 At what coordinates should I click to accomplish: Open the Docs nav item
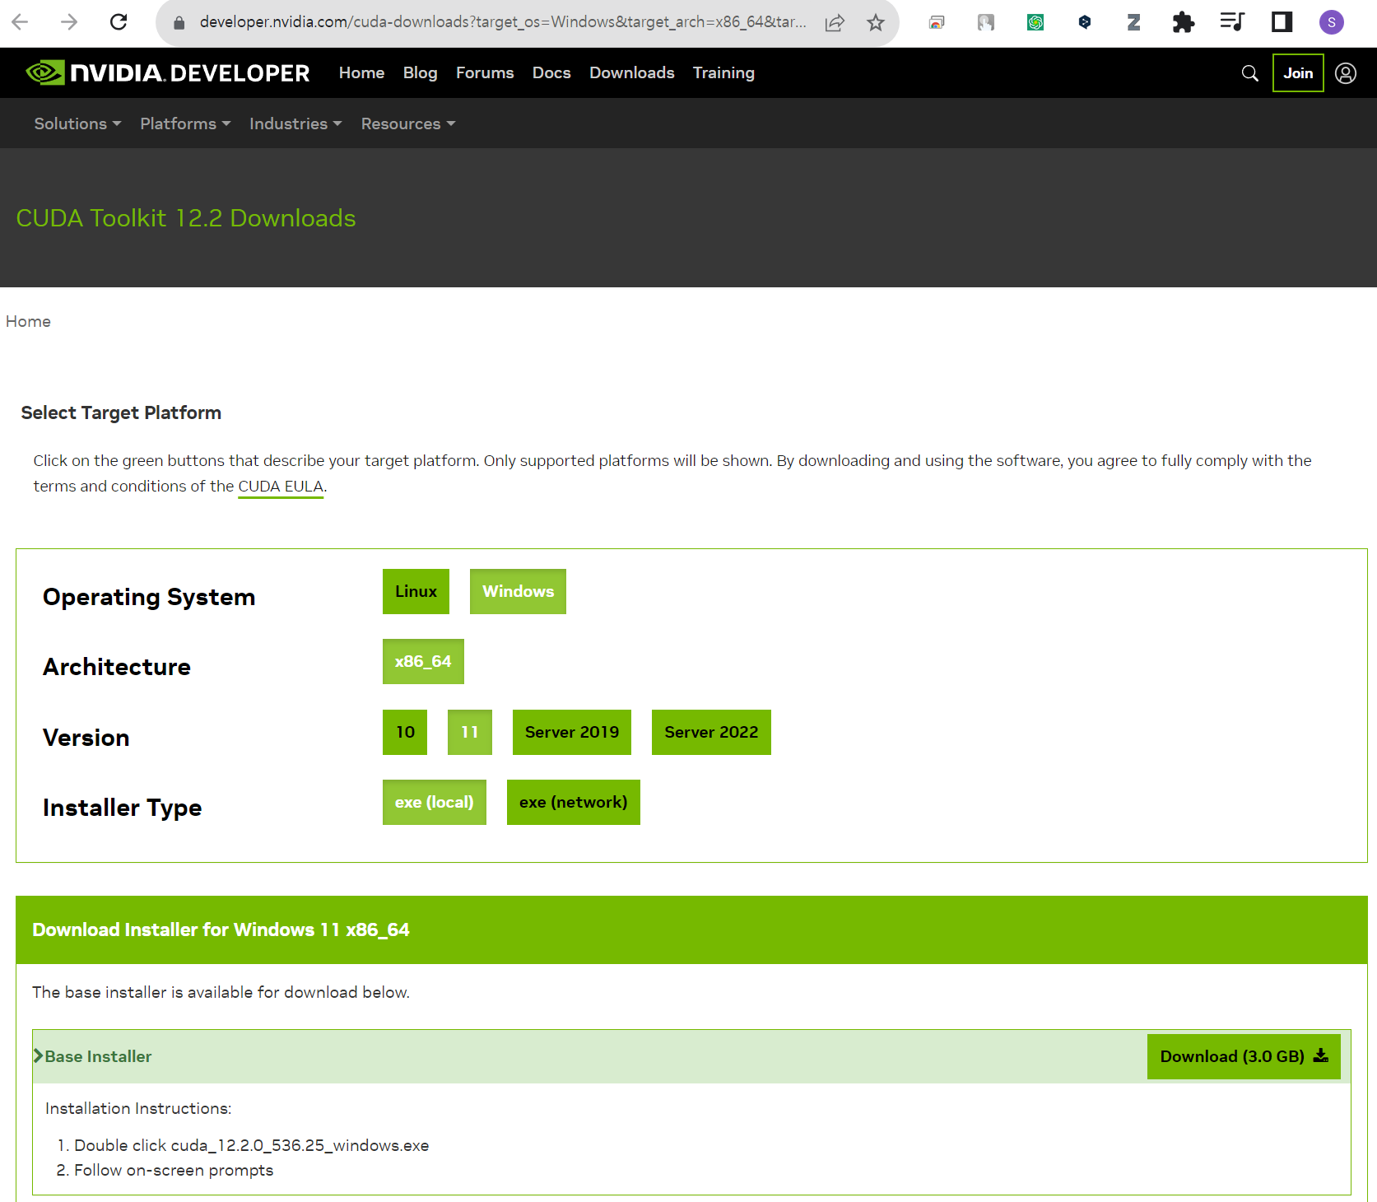[551, 73]
